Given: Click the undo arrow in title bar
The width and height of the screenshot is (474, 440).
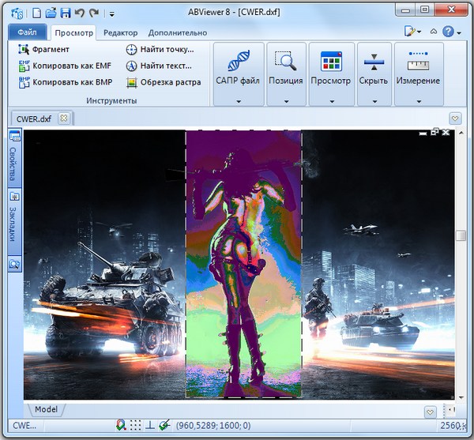Looking at the screenshot, I should [x=79, y=13].
